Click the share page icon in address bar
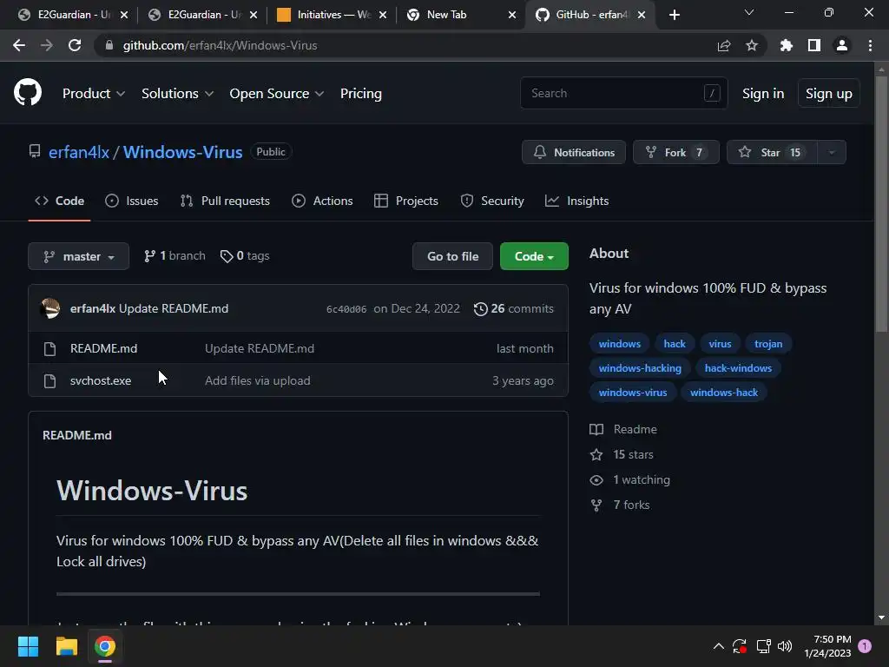This screenshot has width=889, height=667. [724, 45]
